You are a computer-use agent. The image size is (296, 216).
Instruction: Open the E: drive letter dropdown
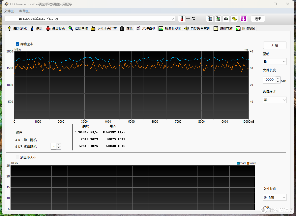pos(275,62)
